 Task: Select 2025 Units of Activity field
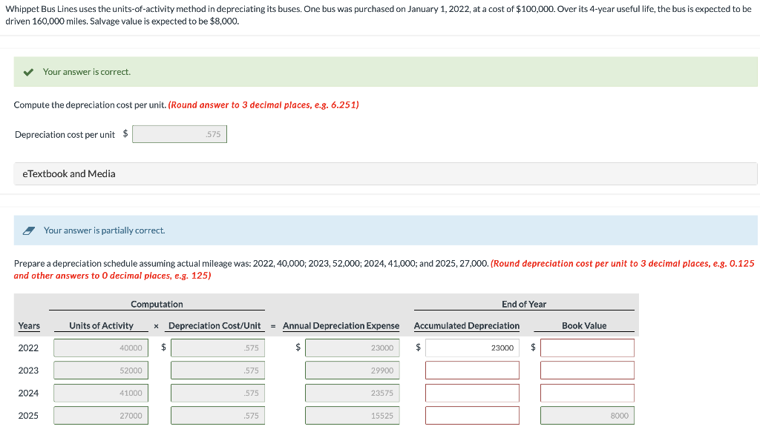click(x=101, y=416)
